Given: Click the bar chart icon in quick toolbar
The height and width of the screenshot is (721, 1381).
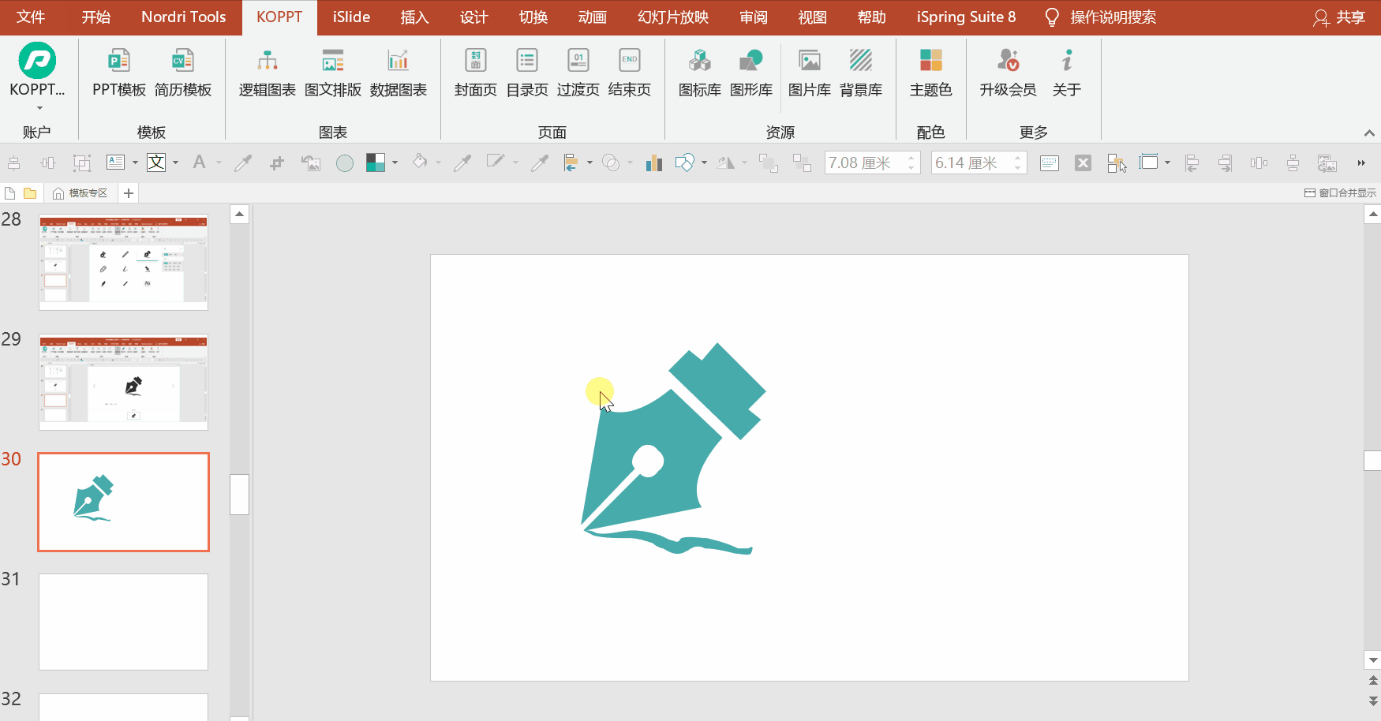Looking at the screenshot, I should tap(653, 163).
